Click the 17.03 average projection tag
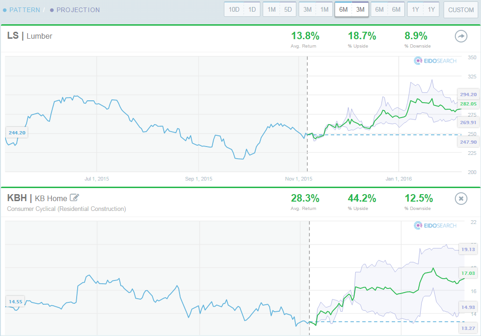This screenshot has height=336, width=481. click(468, 273)
